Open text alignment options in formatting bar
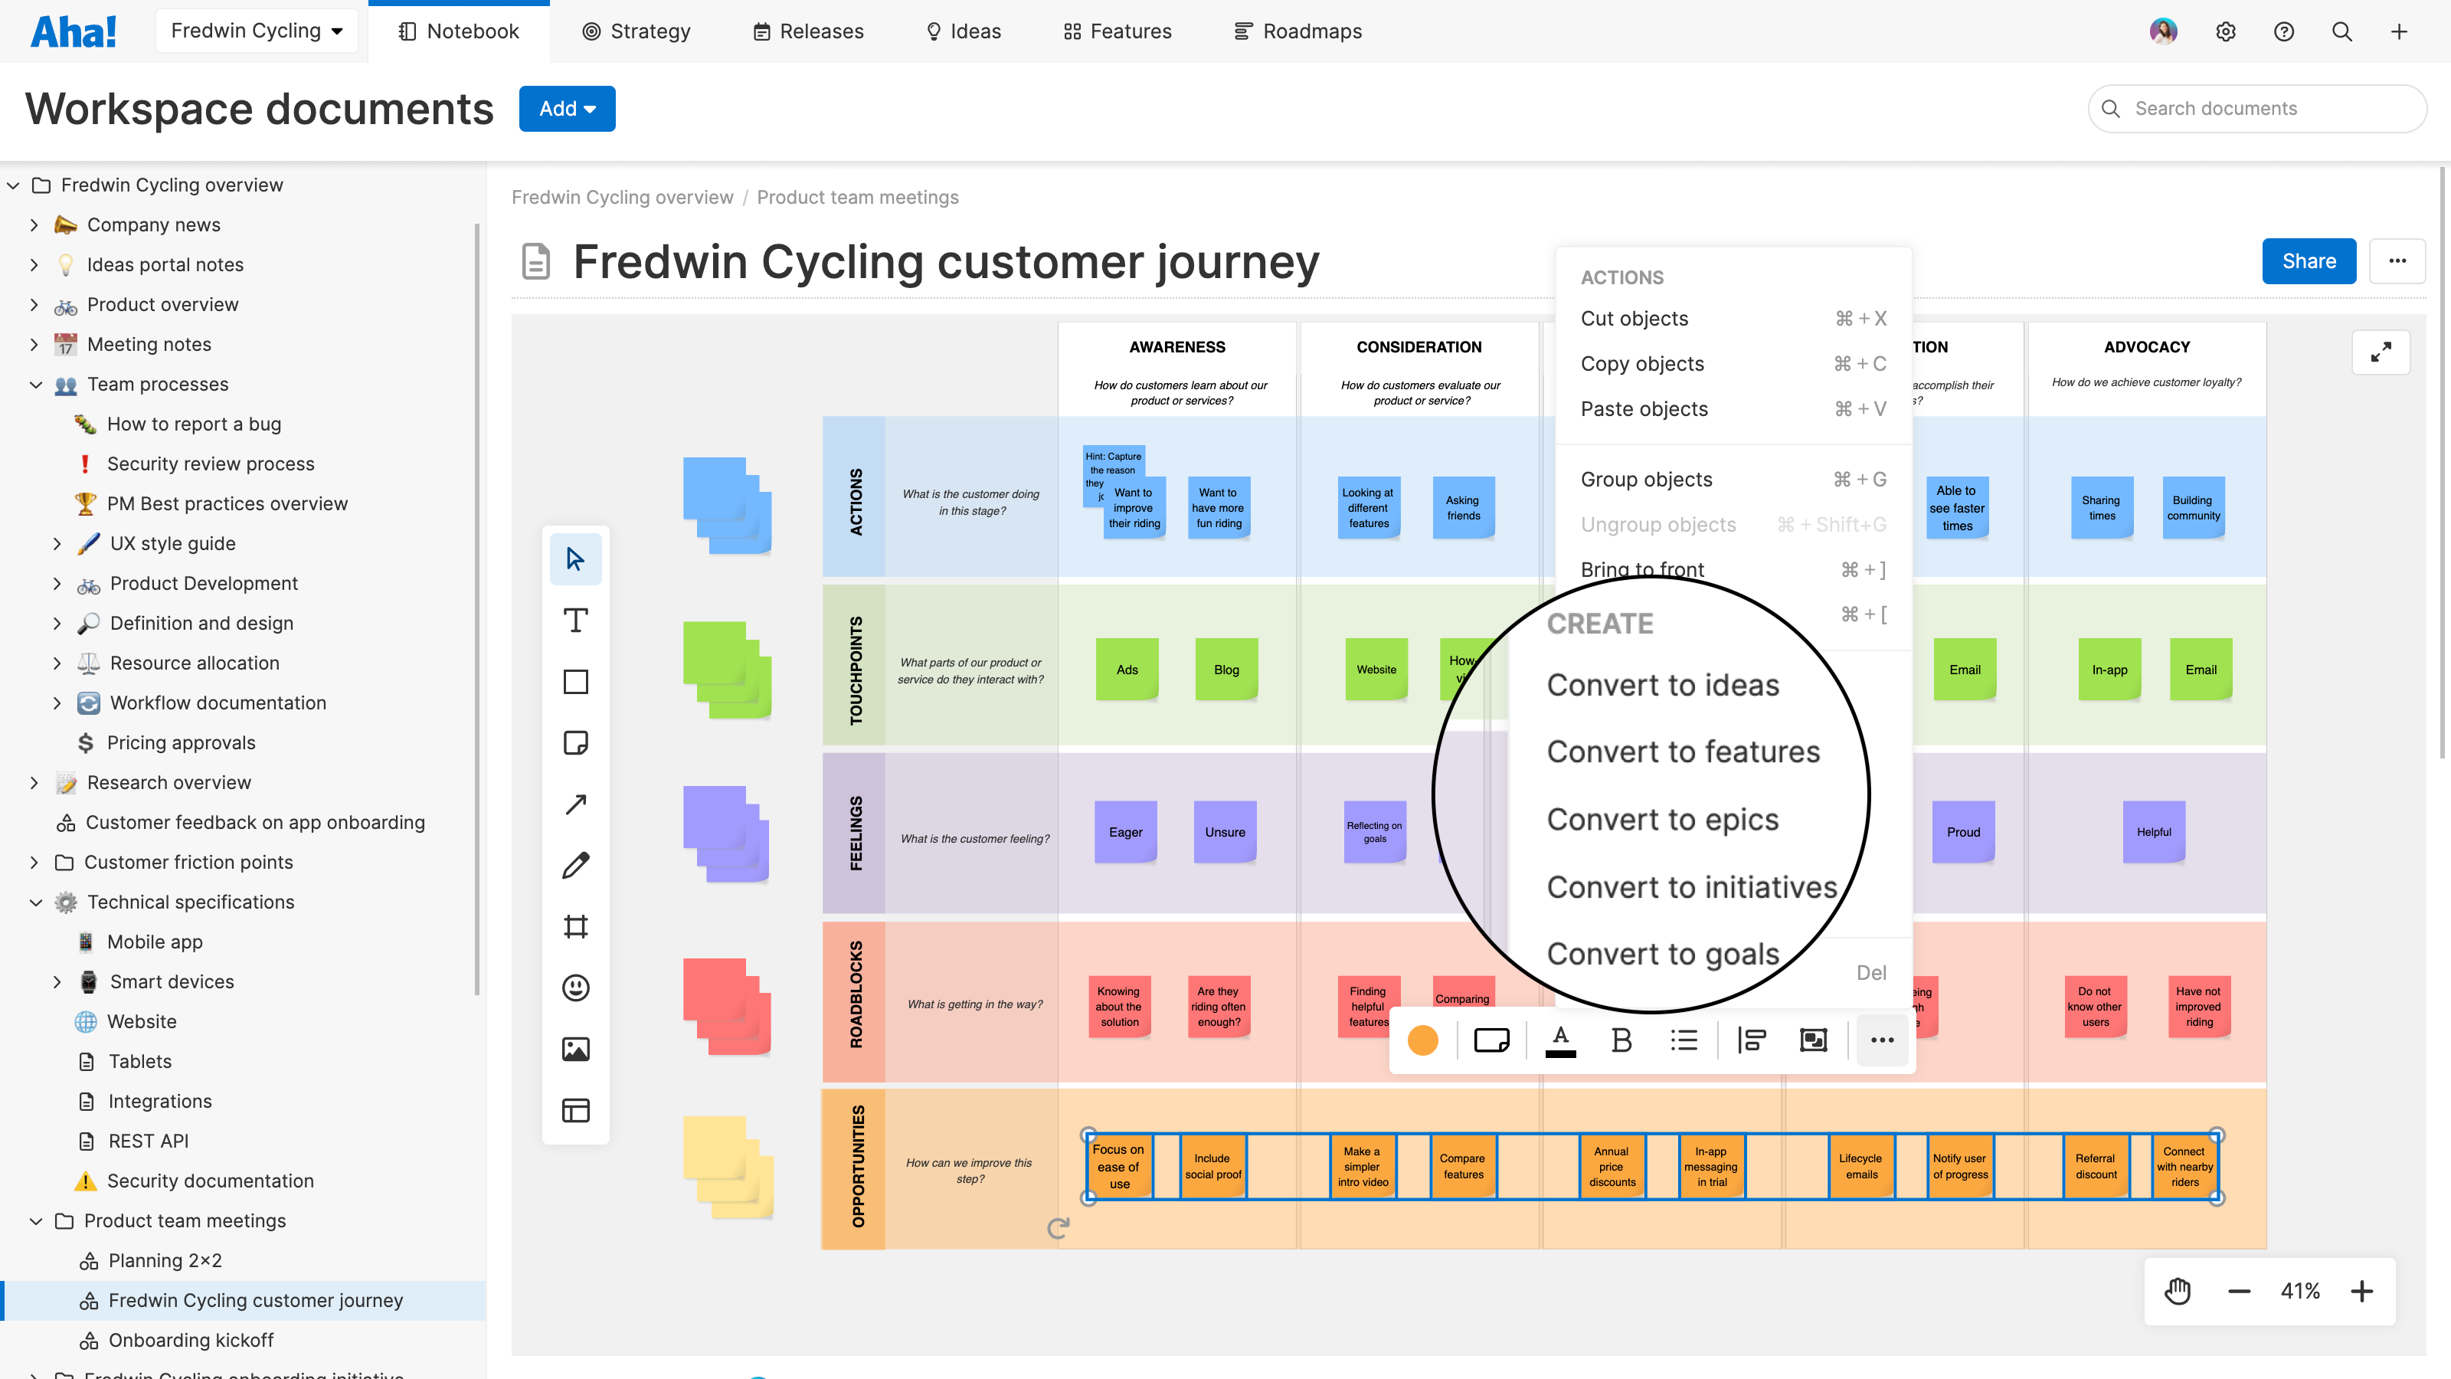Image resolution: width=2451 pixels, height=1379 pixels. 1752,1040
